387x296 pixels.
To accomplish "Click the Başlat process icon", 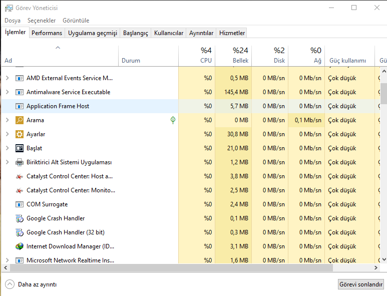I will point(19,148).
